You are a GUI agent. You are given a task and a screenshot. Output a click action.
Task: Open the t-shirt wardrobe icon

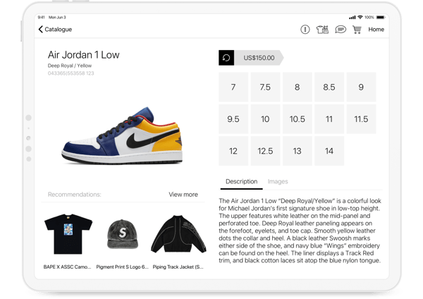(322, 30)
